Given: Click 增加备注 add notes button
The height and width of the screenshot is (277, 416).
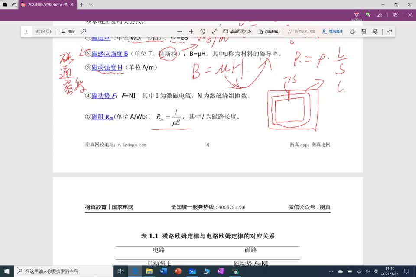Looking at the screenshot, I should (332, 31).
